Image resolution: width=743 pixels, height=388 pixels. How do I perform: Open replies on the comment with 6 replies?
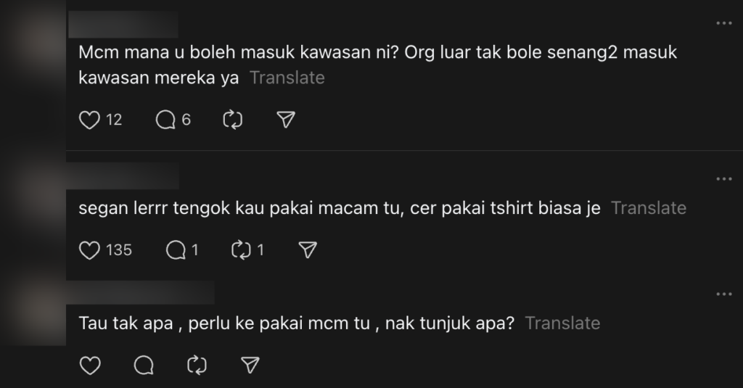click(166, 120)
